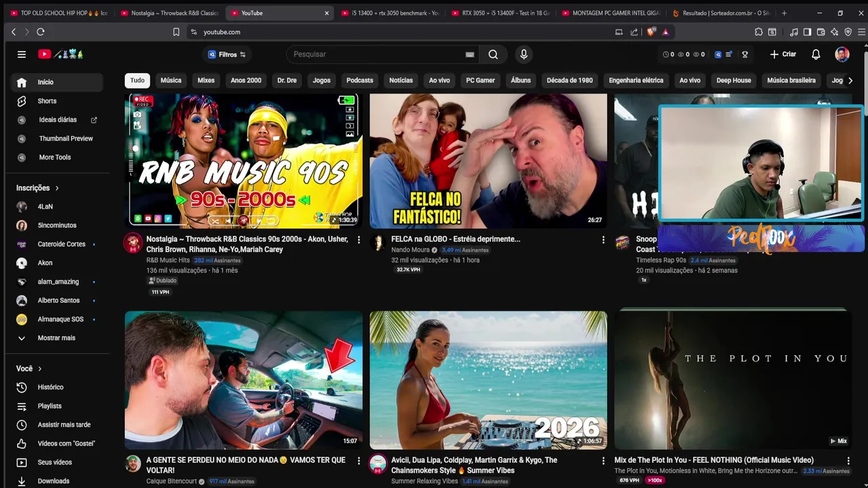The image size is (868, 488).
Task: Bookmark this page in the address bar
Action: [x=176, y=32]
